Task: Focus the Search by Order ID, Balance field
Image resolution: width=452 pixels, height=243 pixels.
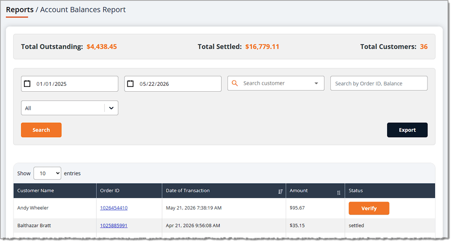Action: point(379,83)
